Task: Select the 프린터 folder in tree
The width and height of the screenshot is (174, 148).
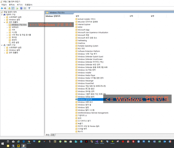Action: [14, 40]
